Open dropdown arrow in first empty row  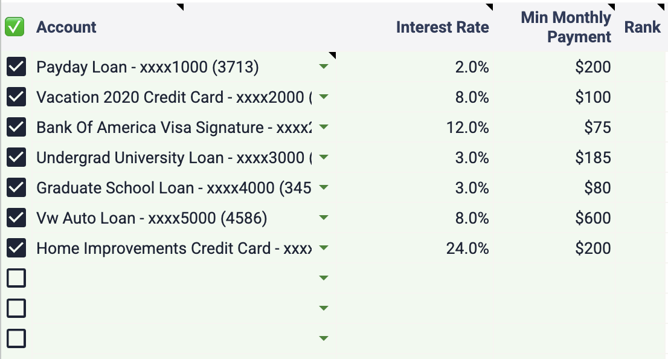pos(324,278)
